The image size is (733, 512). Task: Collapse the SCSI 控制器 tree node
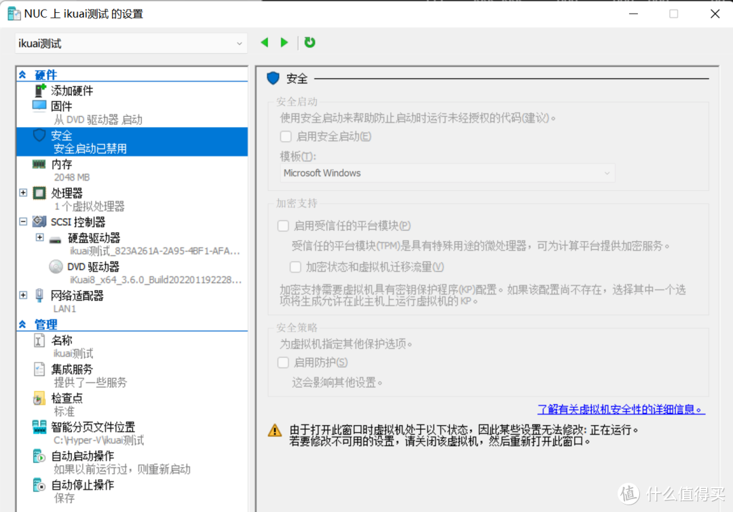(x=23, y=221)
